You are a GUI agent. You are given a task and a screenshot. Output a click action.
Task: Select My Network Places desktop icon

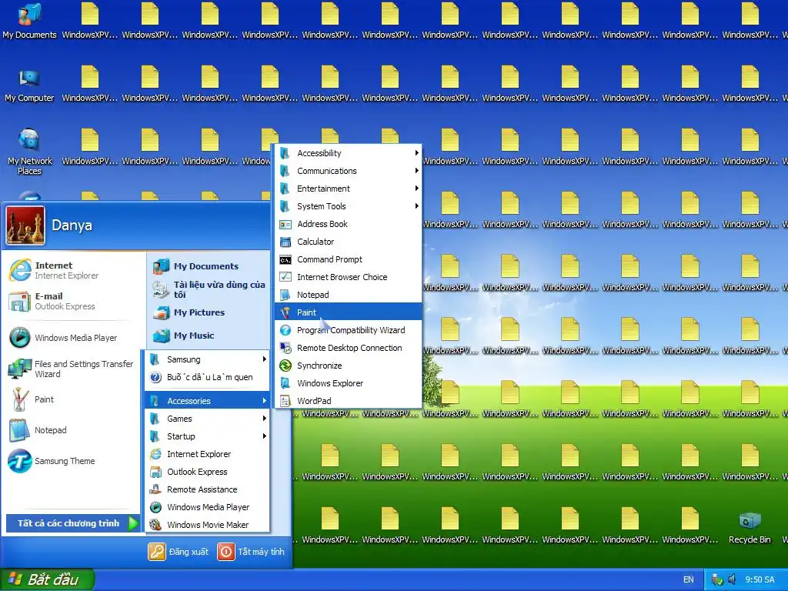tap(29, 152)
